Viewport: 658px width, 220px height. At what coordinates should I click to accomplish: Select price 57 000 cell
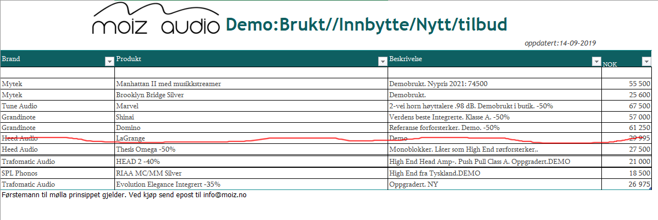[x=626, y=117]
